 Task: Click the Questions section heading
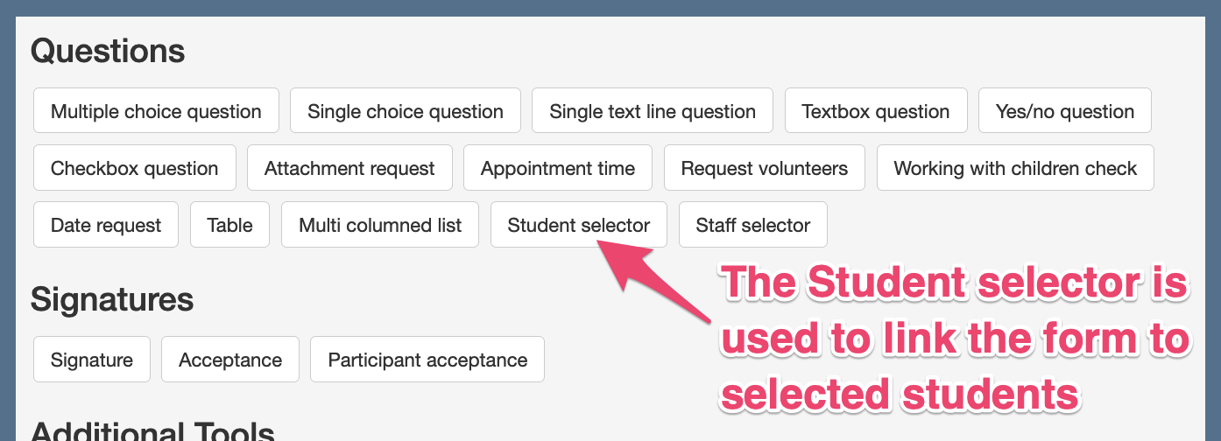pyautogui.click(x=108, y=51)
